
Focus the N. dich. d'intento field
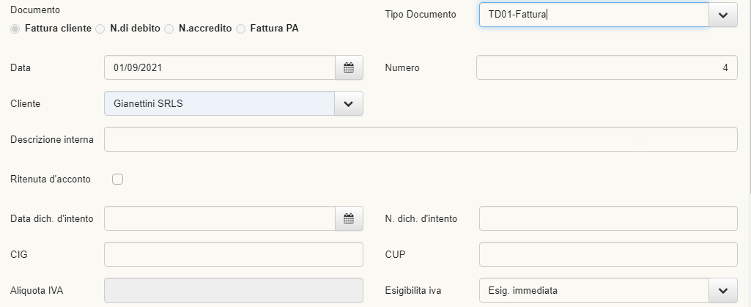[x=608, y=218]
